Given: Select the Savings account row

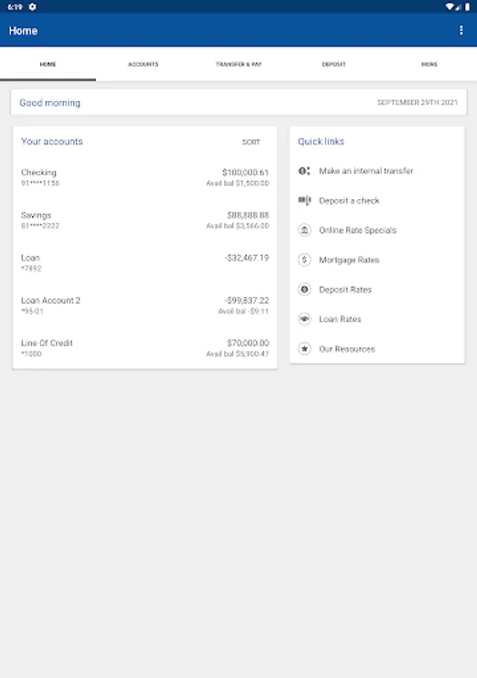Looking at the screenshot, I should [145, 220].
